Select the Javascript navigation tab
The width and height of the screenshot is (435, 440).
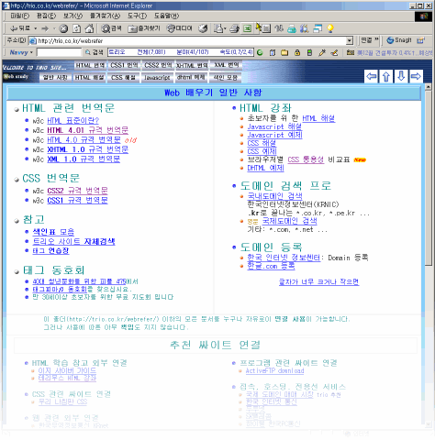point(157,78)
